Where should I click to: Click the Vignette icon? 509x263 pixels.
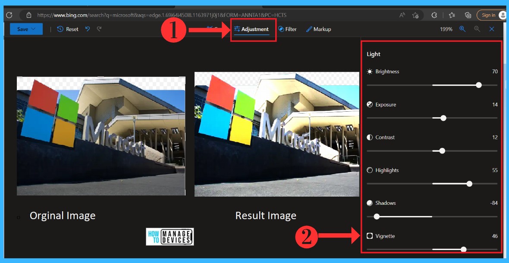tap(369, 236)
